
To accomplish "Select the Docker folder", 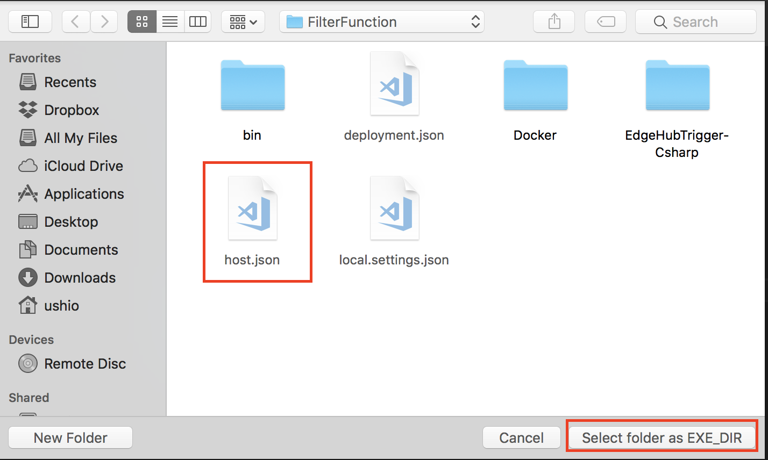I will [x=535, y=100].
